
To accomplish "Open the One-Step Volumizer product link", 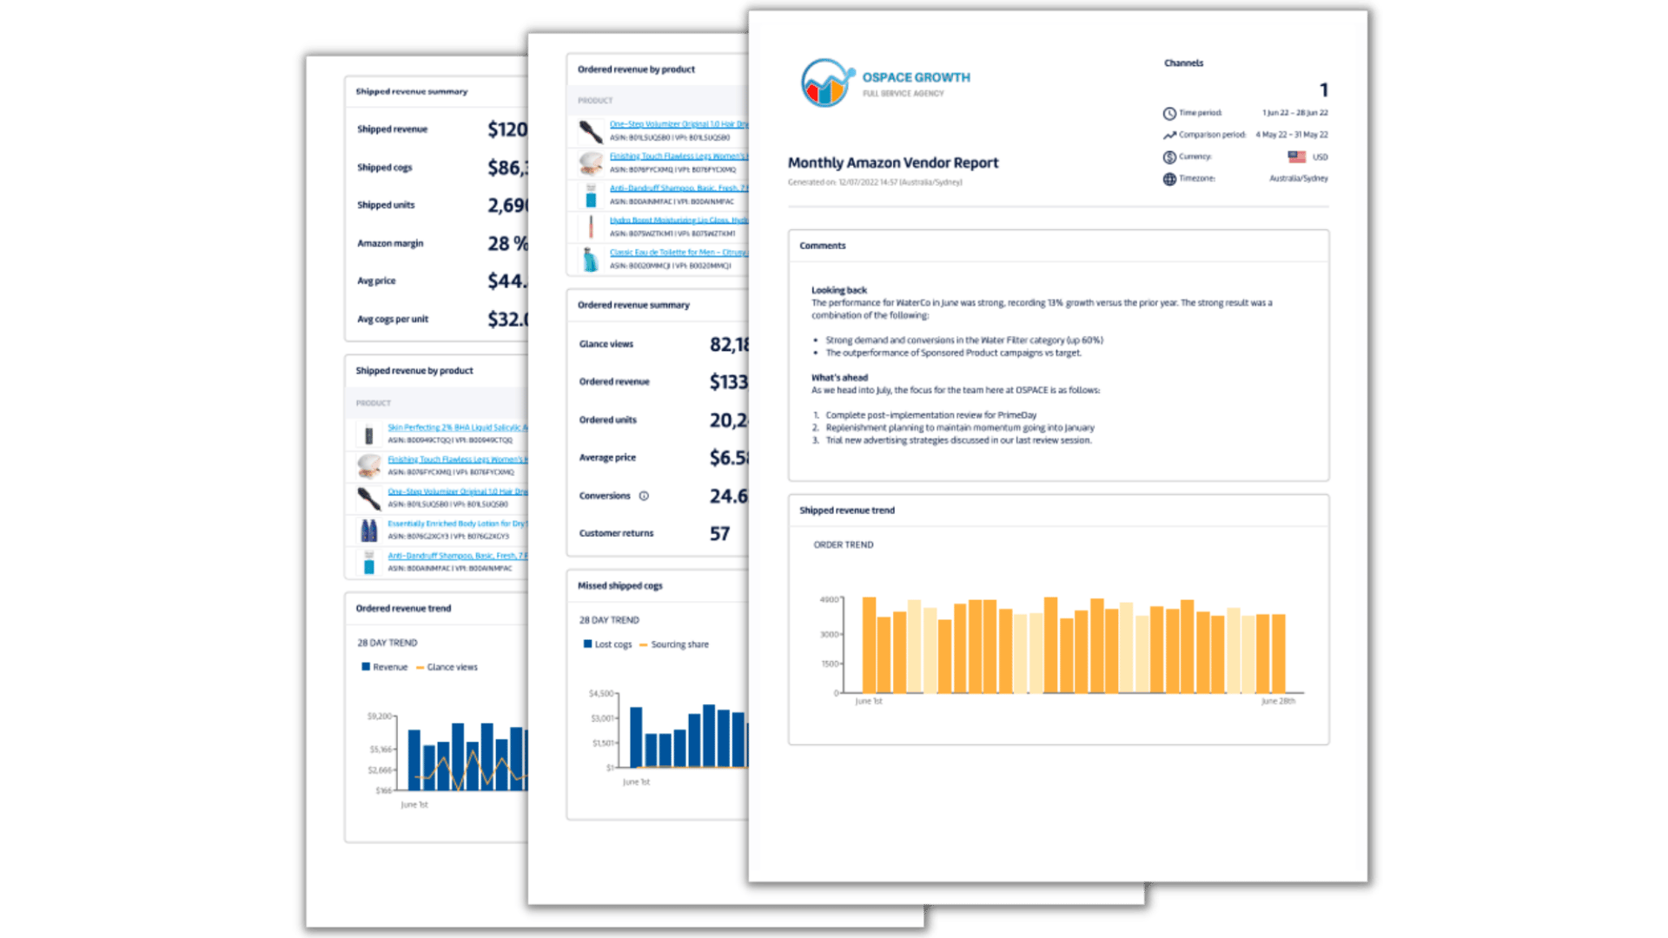I will tap(669, 122).
